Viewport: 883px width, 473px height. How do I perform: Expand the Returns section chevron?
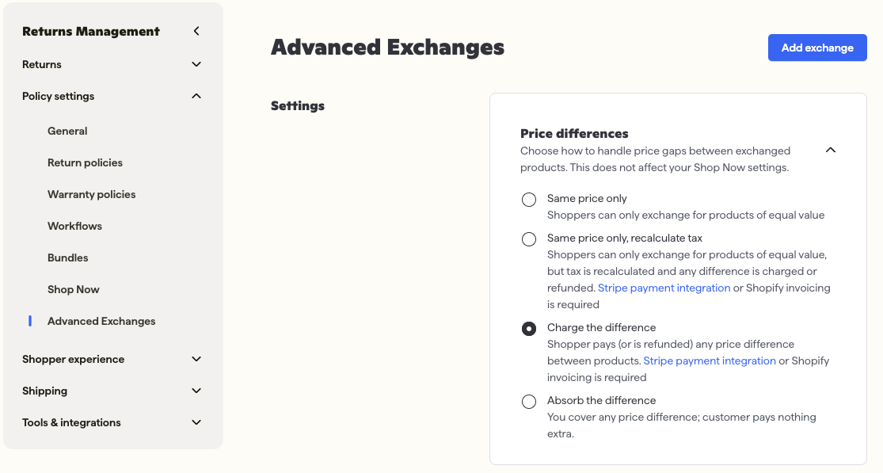tap(196, 64)
